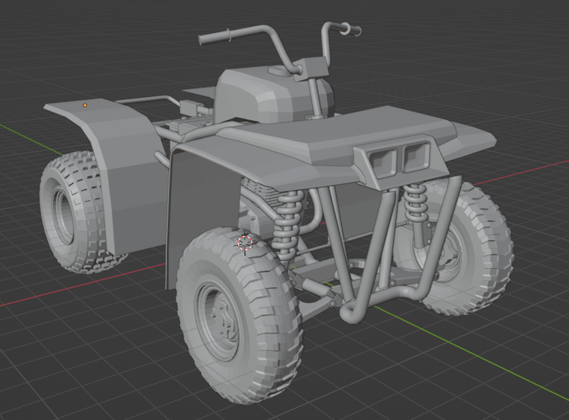
Task: Click the fuel tank cap
Action: pyautogui.click(x=281, y=70)
